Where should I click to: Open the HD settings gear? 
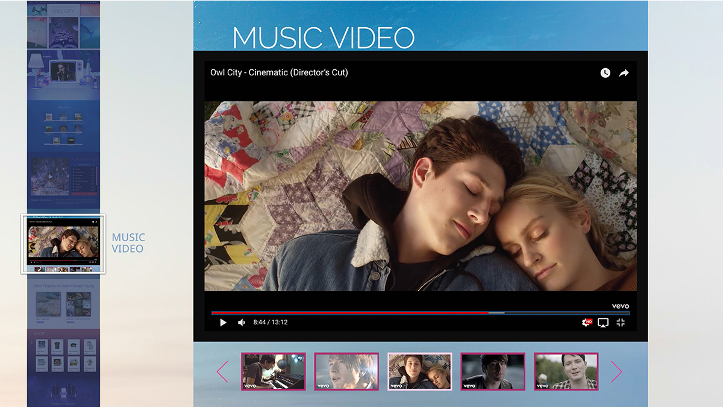[x=586, y=323]
